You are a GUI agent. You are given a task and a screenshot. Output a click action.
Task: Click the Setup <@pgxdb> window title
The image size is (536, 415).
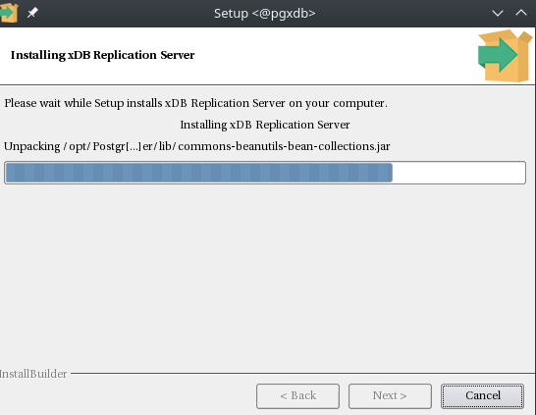pyautogui.click(x=265, y=14)
